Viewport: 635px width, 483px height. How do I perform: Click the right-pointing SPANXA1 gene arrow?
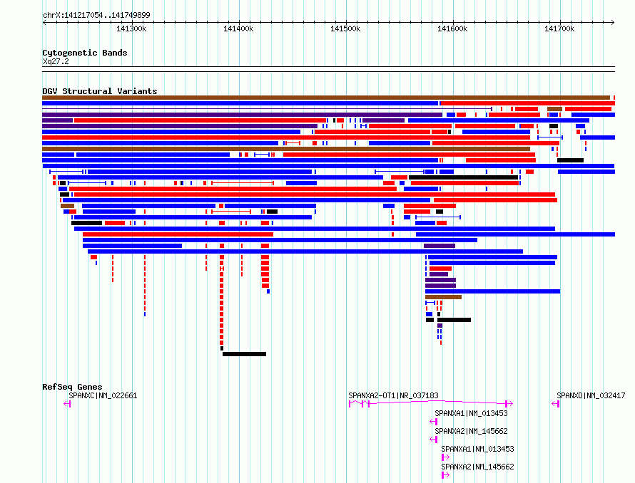click(445, 457)
